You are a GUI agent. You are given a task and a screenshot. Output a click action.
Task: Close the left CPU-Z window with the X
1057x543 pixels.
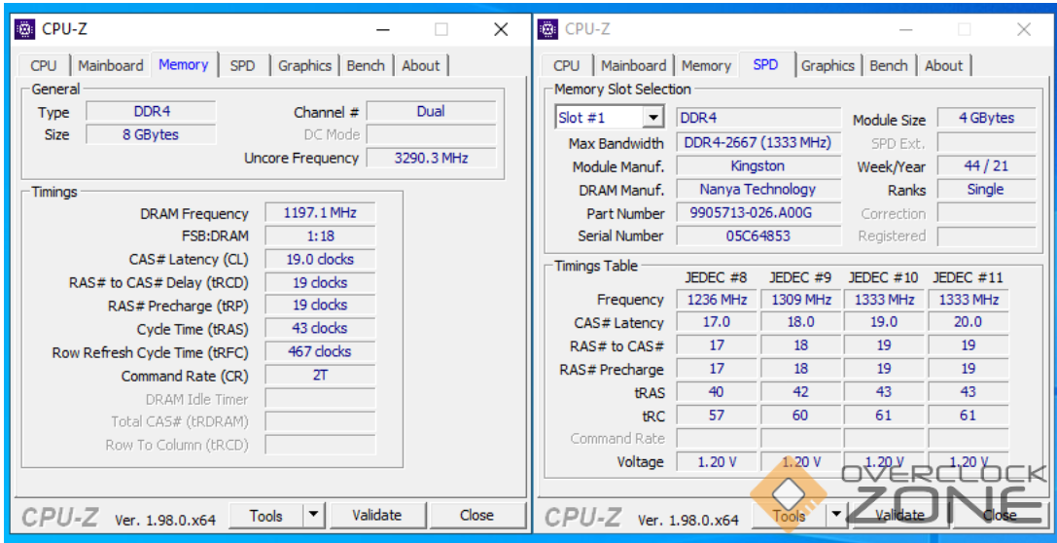pos(501,29)
